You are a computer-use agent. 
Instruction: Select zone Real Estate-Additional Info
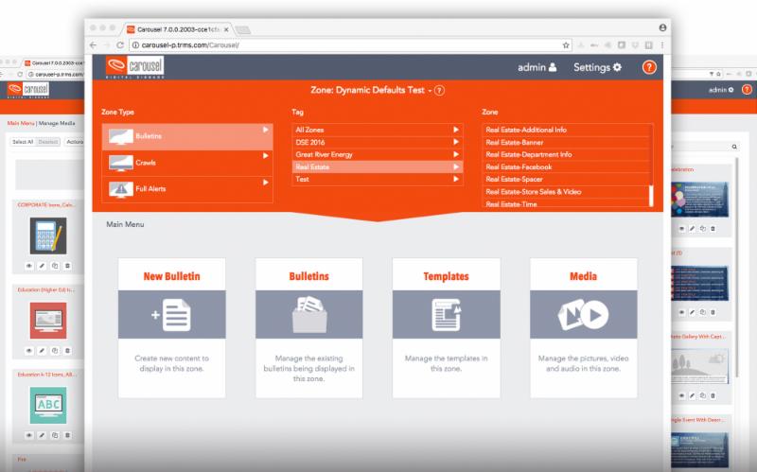567,130
